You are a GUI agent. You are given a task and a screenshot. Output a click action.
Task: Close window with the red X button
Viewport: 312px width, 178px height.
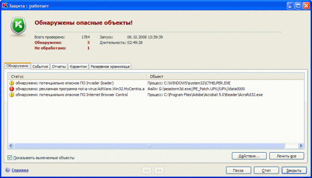[x=306, y=6]
